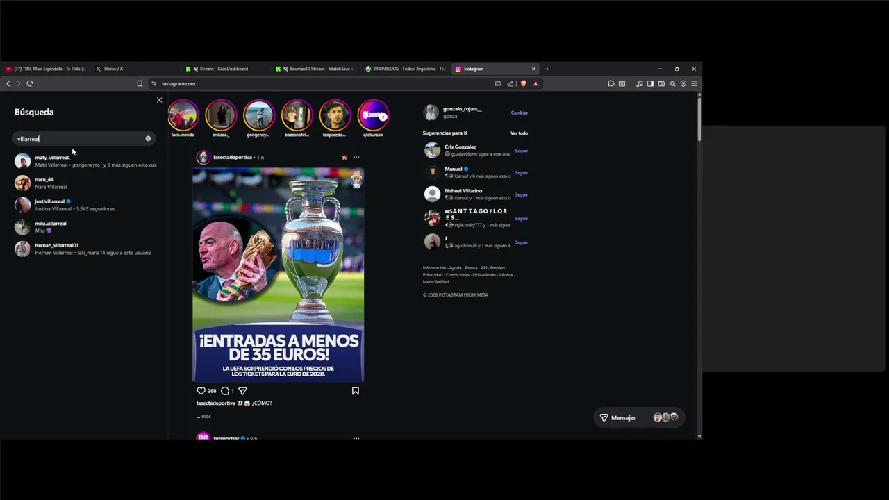Open Nahuel Villarino suggested profile
889x500 pixels.
[x=463, y=191]
